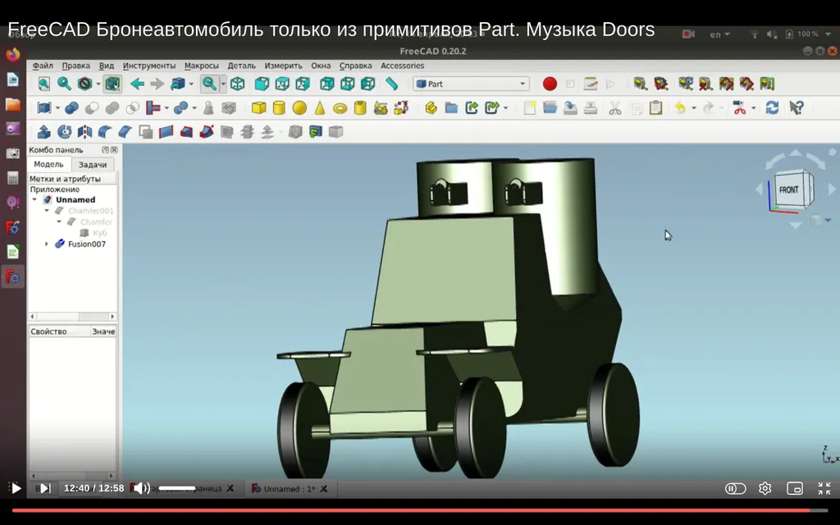Open the Part workbench dropdown
The image size is (840, 525).
523,84
